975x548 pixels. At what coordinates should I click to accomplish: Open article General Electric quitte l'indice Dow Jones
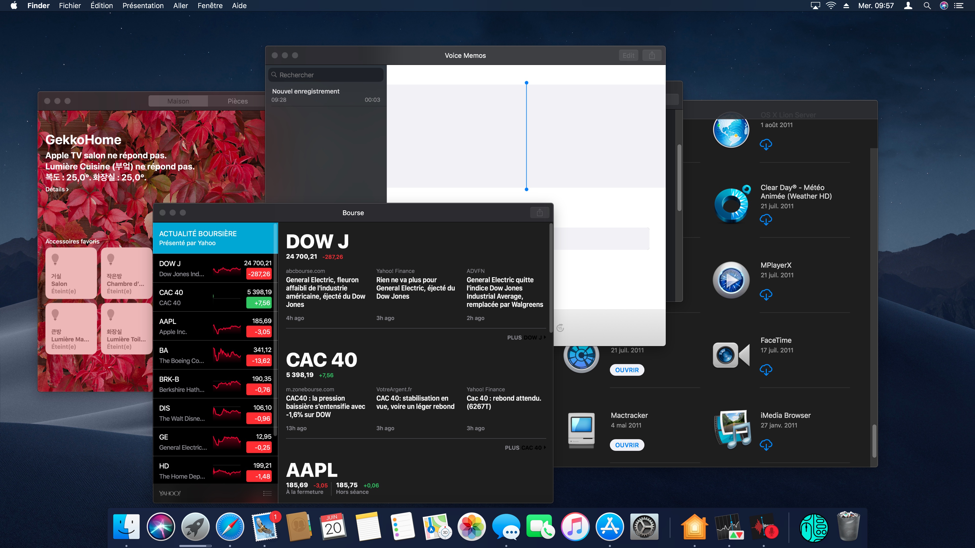(x=505, y=292)
